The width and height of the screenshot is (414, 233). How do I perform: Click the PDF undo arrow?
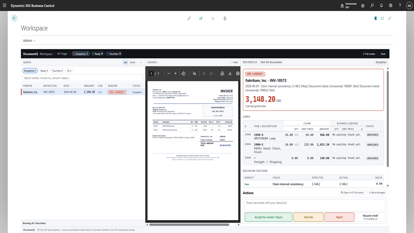204,73
